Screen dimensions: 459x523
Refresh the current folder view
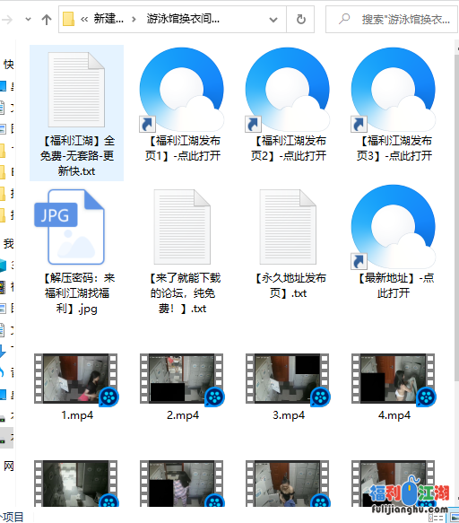click(300, 20)
